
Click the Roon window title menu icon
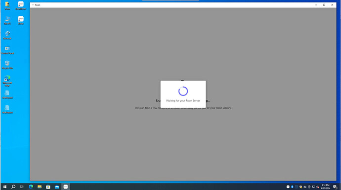33,5
